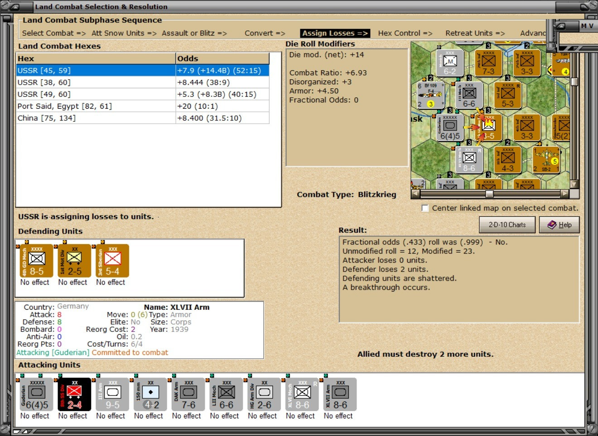The height and width of the screenshot is (436, 598).
Task: Toggle Center linked map on selected combat
Action: (425, 208)
